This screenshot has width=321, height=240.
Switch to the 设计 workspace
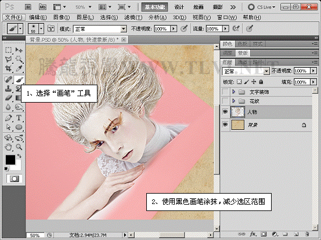179,7
